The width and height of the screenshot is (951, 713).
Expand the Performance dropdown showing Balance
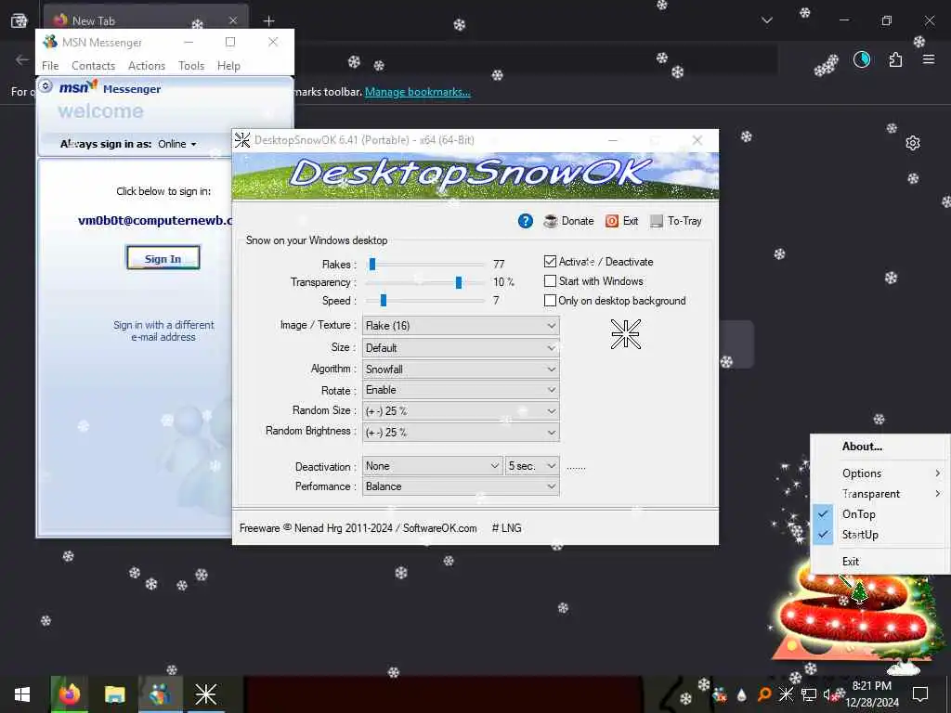point(461,486)
